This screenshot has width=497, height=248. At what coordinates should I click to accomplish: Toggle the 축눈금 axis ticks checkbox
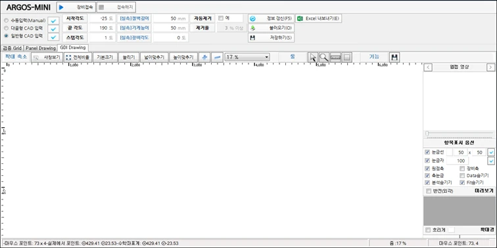tap(427, 175)
